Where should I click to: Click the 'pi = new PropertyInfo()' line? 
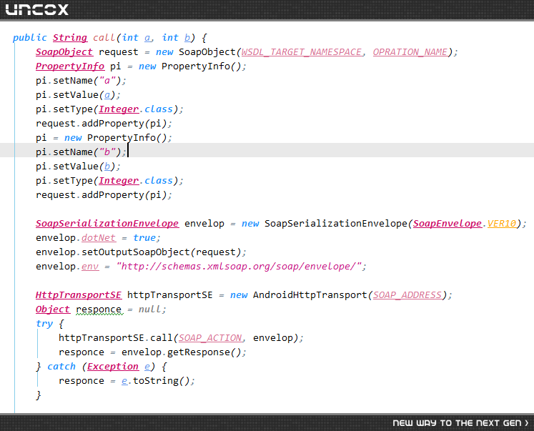[104, 138]
